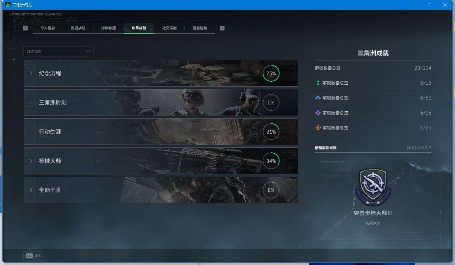Click the blue rarity achievement icon

click(318, 98)
